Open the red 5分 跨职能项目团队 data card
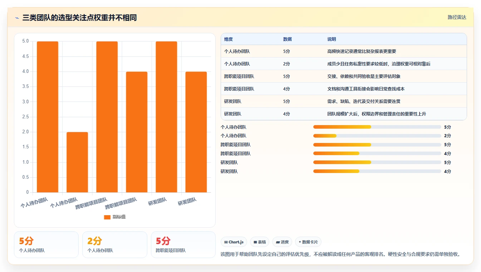The image size is (481, 272). (x=183, y=244)
